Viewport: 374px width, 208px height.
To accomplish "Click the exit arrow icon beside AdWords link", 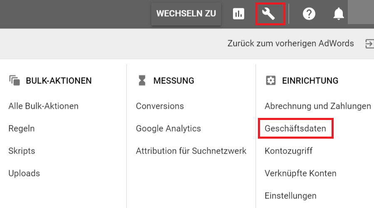I will (x=369, y=44).
